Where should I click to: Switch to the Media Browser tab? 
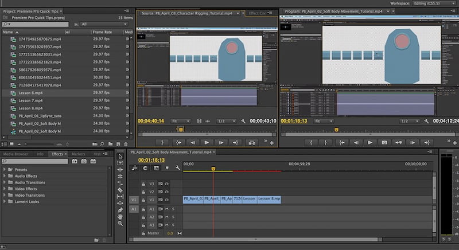(x=15, y=154)
